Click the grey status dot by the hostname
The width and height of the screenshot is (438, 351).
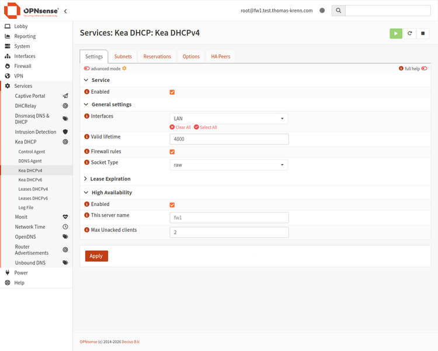coord(322,11)
